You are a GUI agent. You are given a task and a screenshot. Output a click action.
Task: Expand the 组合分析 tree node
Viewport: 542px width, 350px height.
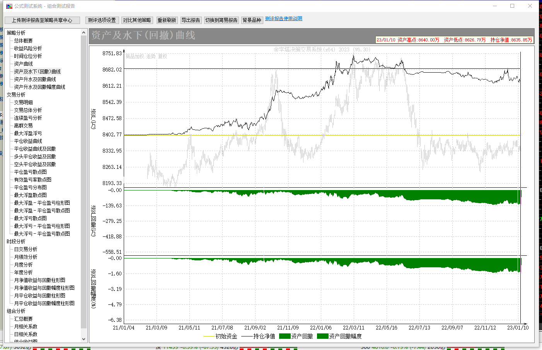pyautogui.click(x=16, y=311)
